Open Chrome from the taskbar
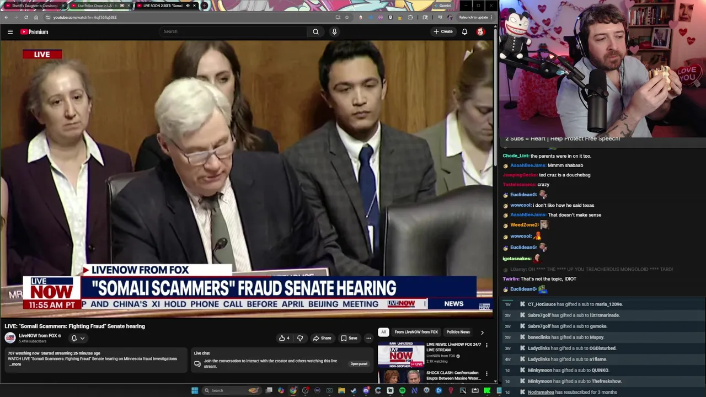The height and width of the screenshot is (397, 706). pyautogui.click(x=293, y=390)
